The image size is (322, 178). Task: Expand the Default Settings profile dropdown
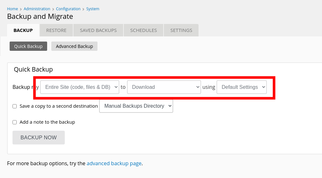tap(241, 87)
